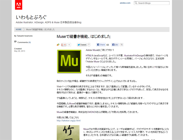Open the Muse link in Museの縦書き機能は paragraph

point(59,112)
